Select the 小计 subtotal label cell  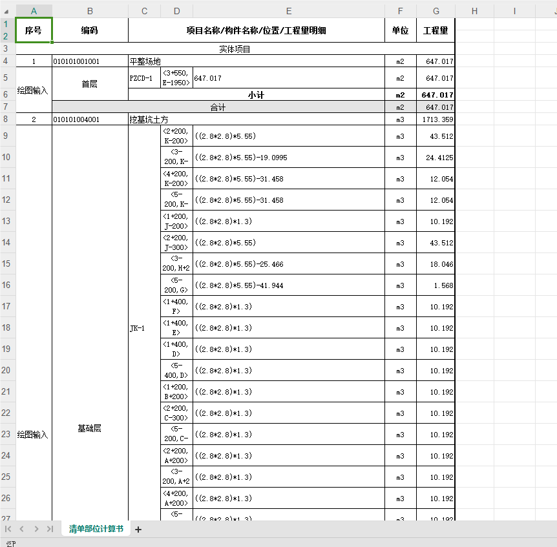256,95
